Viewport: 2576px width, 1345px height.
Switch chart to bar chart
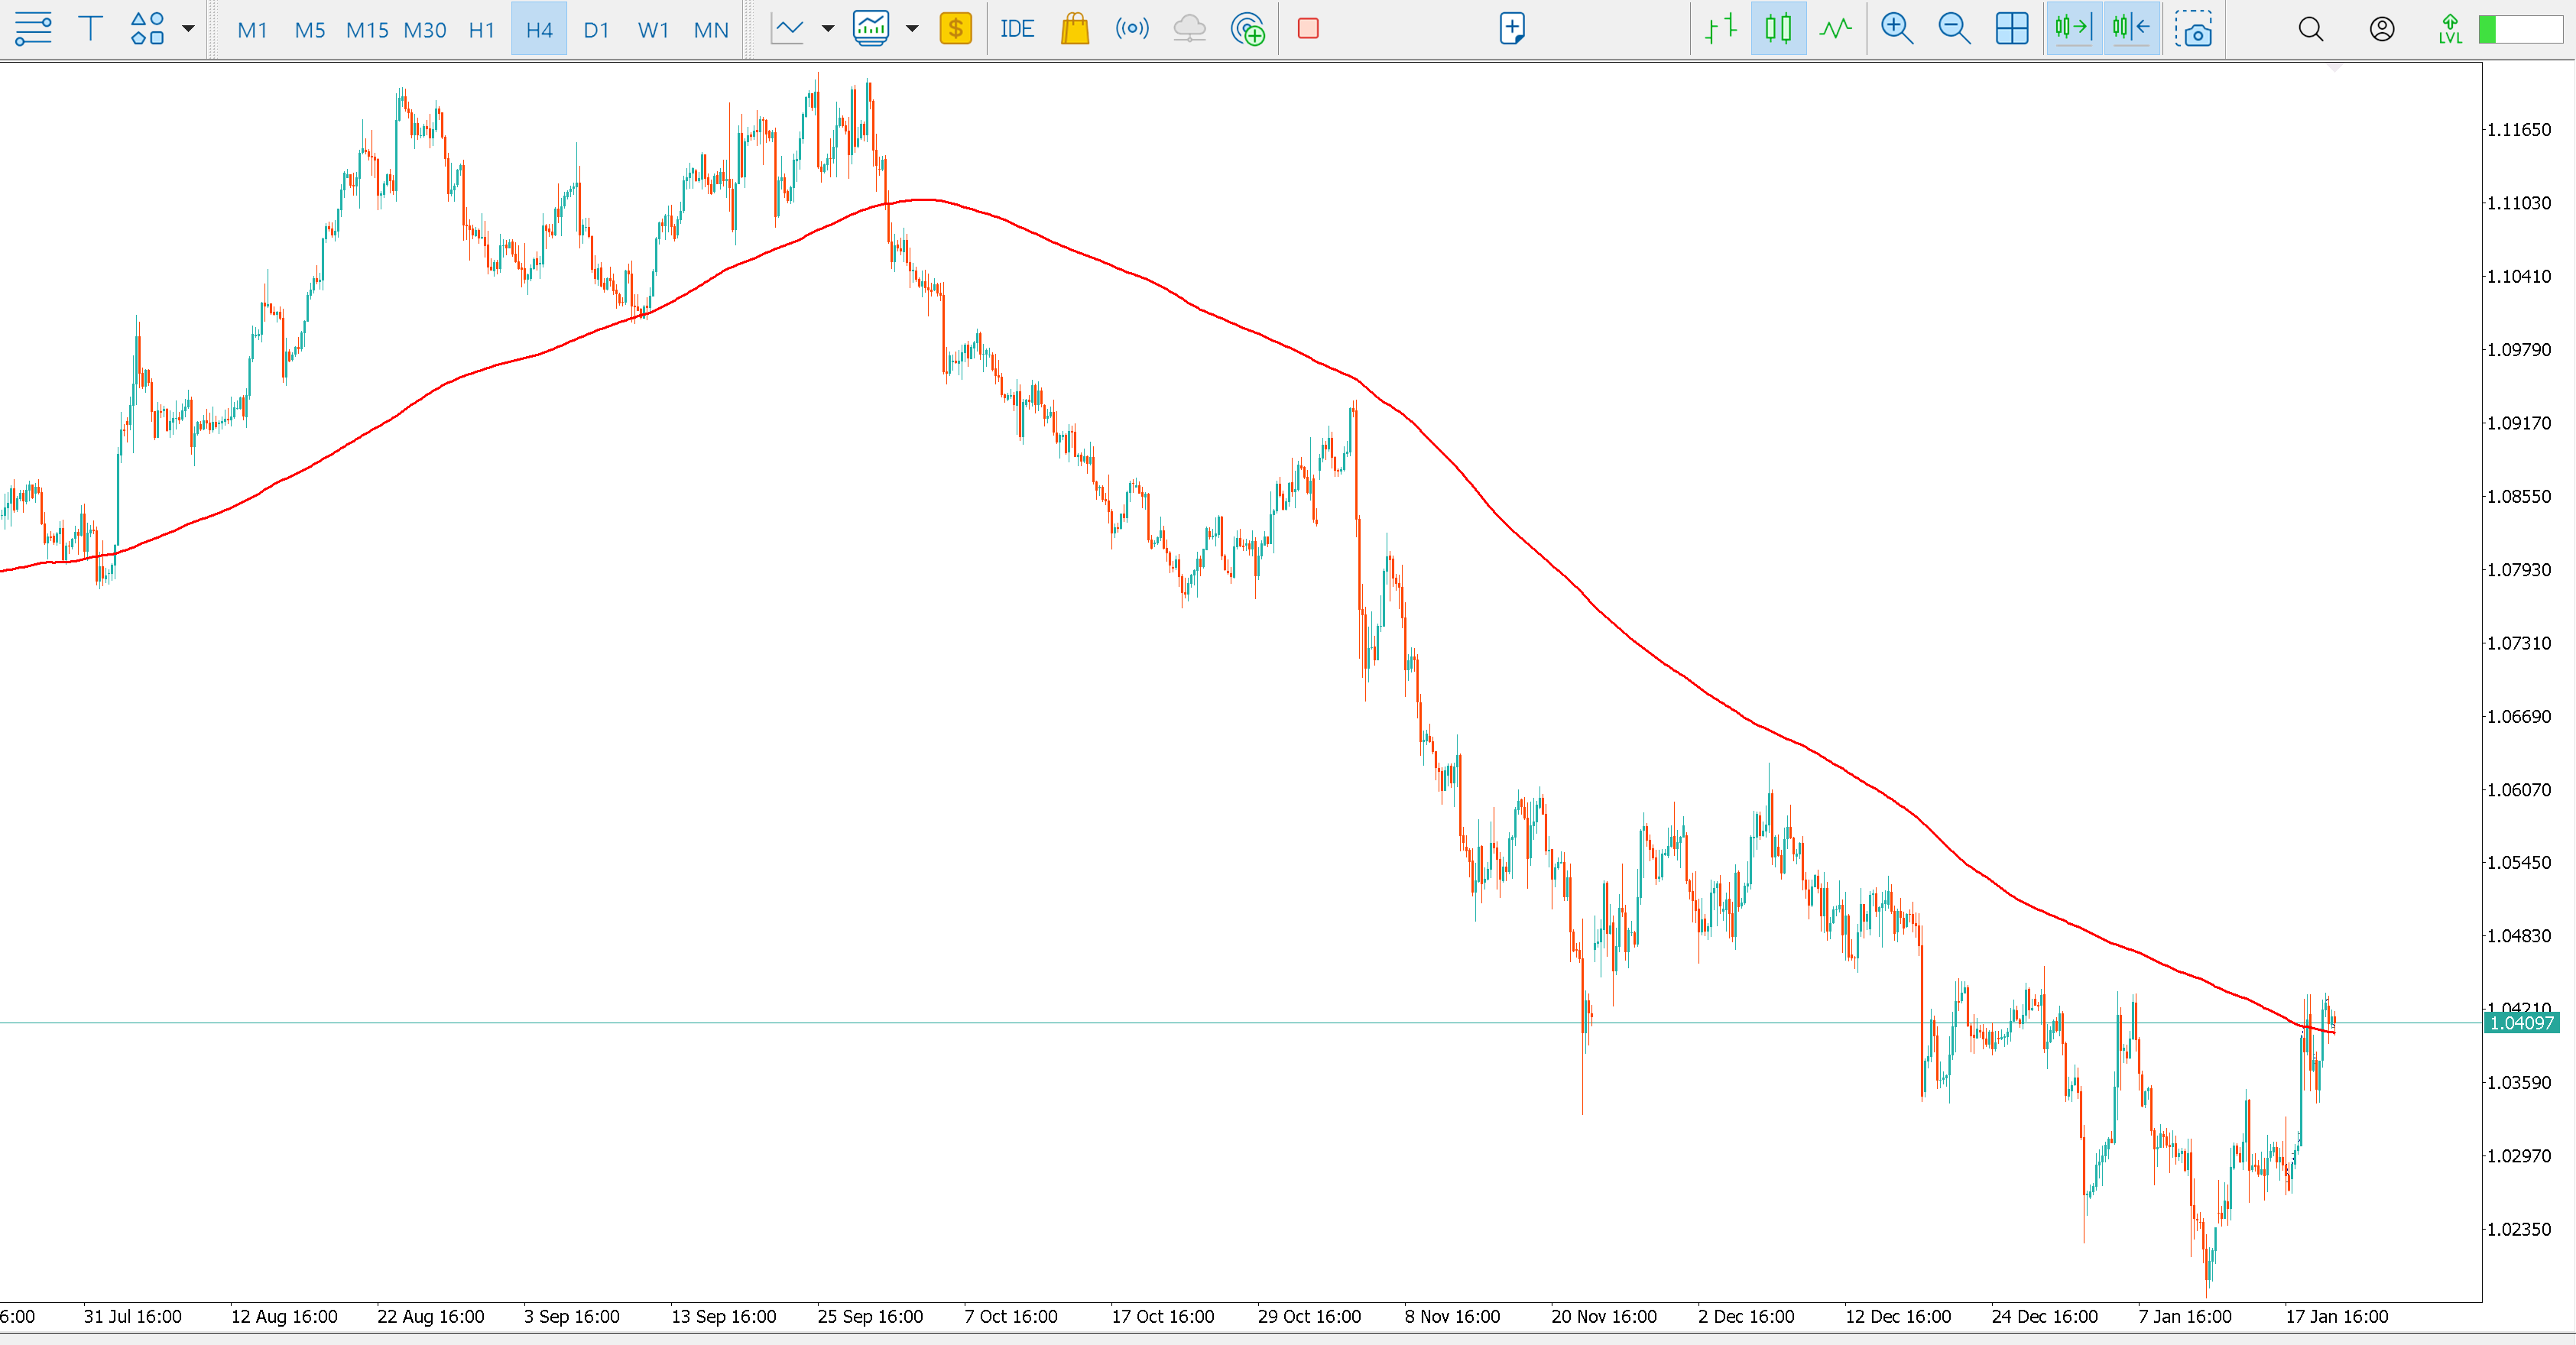pyautogui.click(x=1721, y=29)
